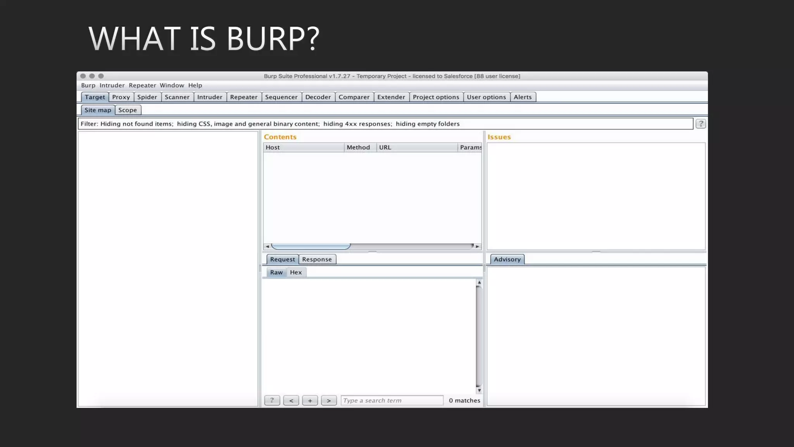The image size is (794, 447).
Task: Click request pane scroll up arrow
Action: pos(479,282)
